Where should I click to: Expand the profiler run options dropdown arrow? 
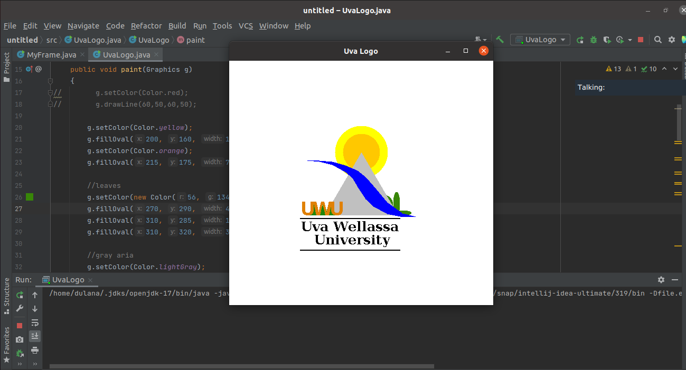(630, 40)
